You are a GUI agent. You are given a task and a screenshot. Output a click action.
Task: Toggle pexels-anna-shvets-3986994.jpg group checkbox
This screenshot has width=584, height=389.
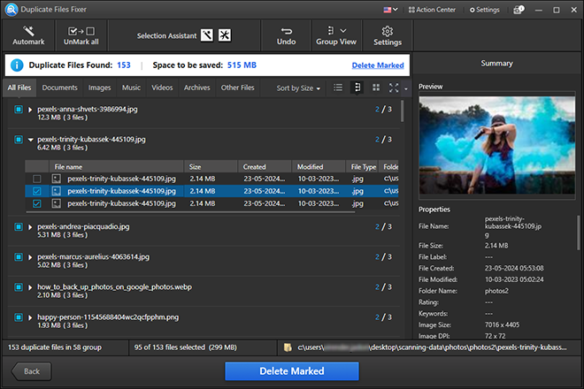19,110
